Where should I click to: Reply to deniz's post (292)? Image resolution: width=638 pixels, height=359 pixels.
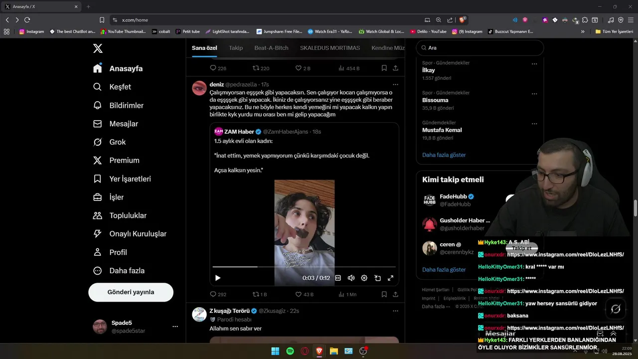pos(218,294)
